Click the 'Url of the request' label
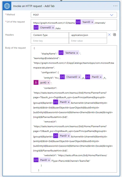Image resolution: width=122 pixels, height=177 pixels. click(x=16, y=22)
